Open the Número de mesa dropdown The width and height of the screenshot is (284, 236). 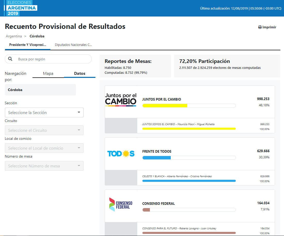[x=44, y=166]
